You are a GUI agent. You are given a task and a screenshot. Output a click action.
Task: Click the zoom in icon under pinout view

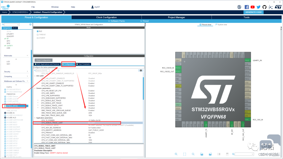pos(176,154)
